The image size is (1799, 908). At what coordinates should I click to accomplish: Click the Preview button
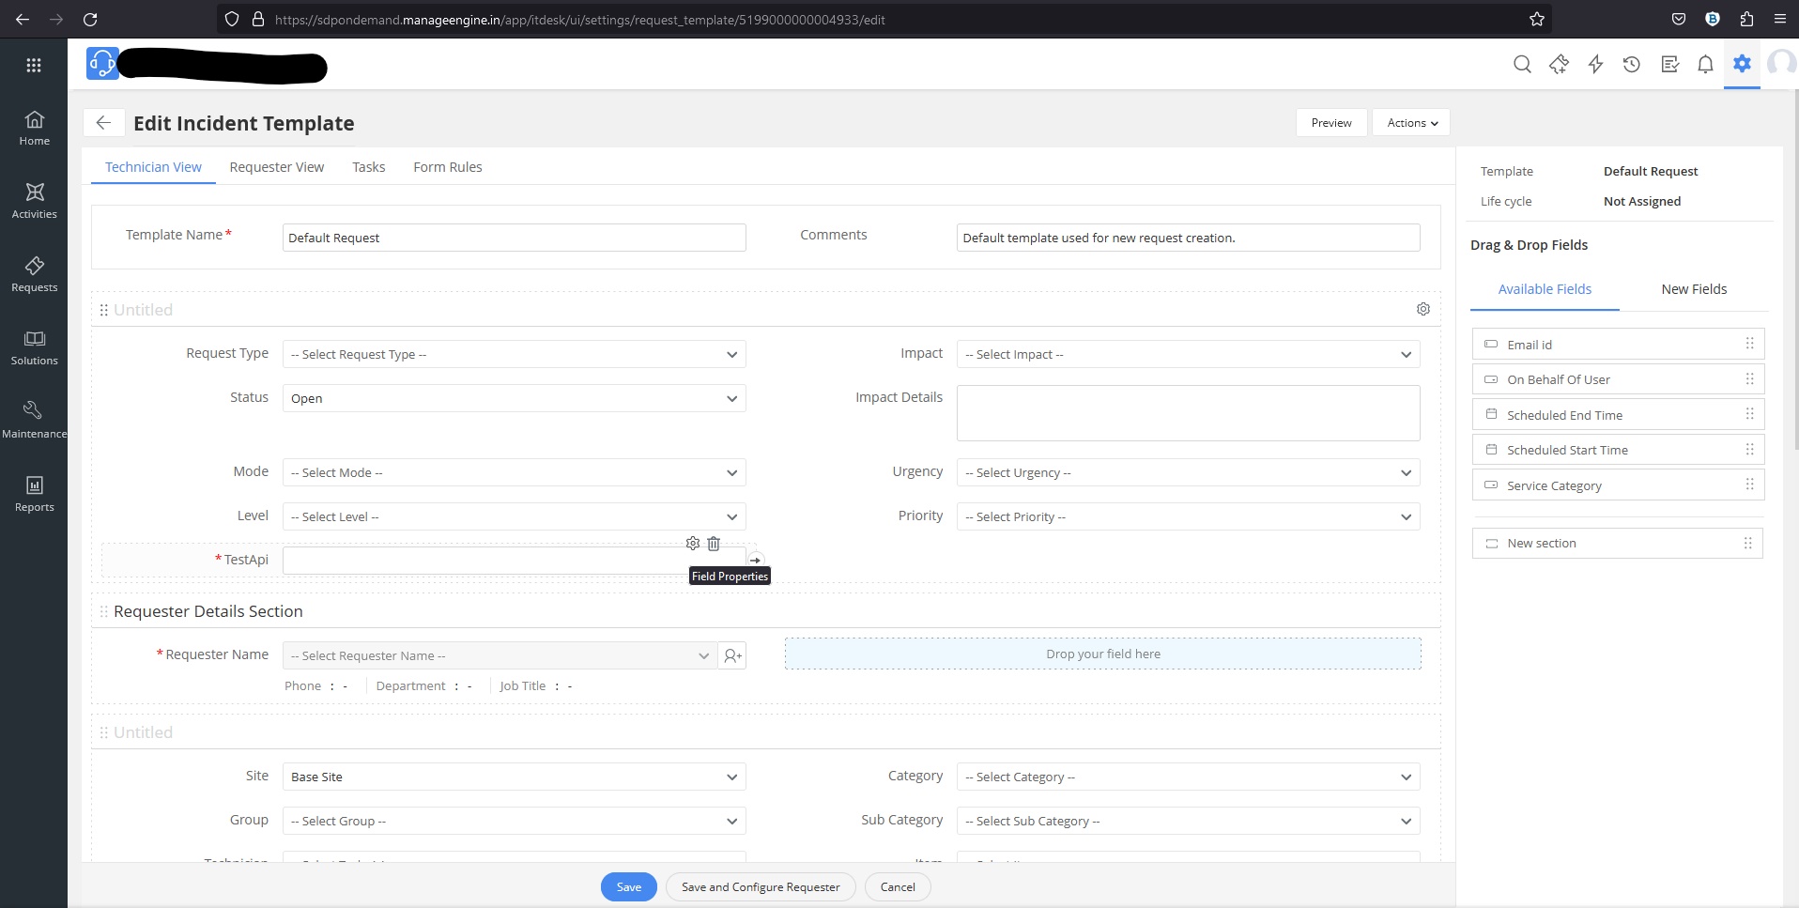click(x=1331, y=123)
